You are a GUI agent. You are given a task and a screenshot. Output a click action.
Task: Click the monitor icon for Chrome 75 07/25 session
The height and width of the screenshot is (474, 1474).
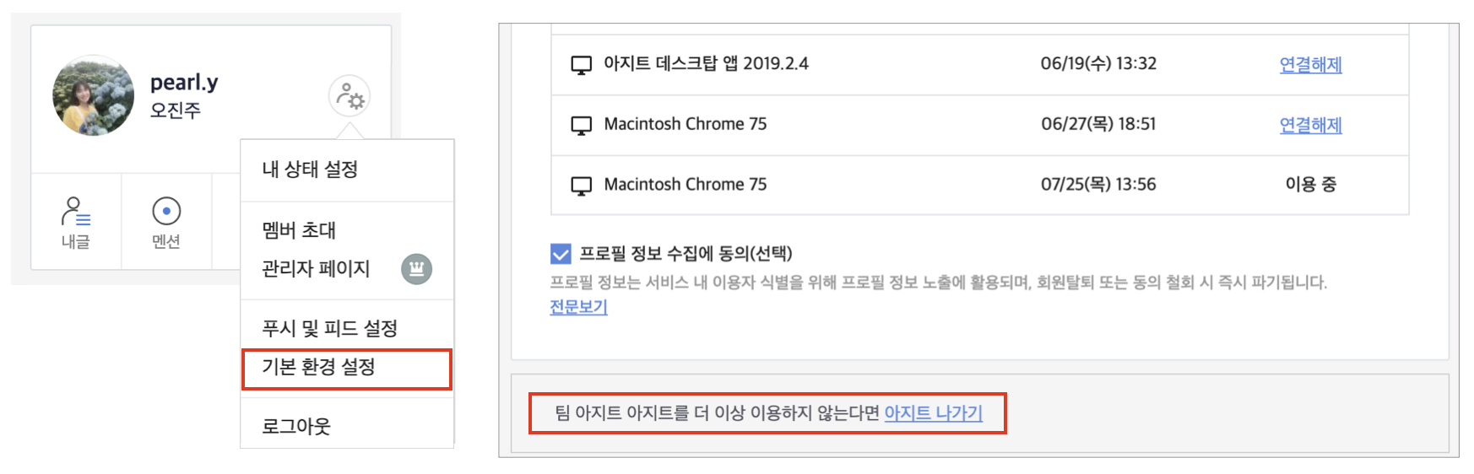click(x=582, y=186)
